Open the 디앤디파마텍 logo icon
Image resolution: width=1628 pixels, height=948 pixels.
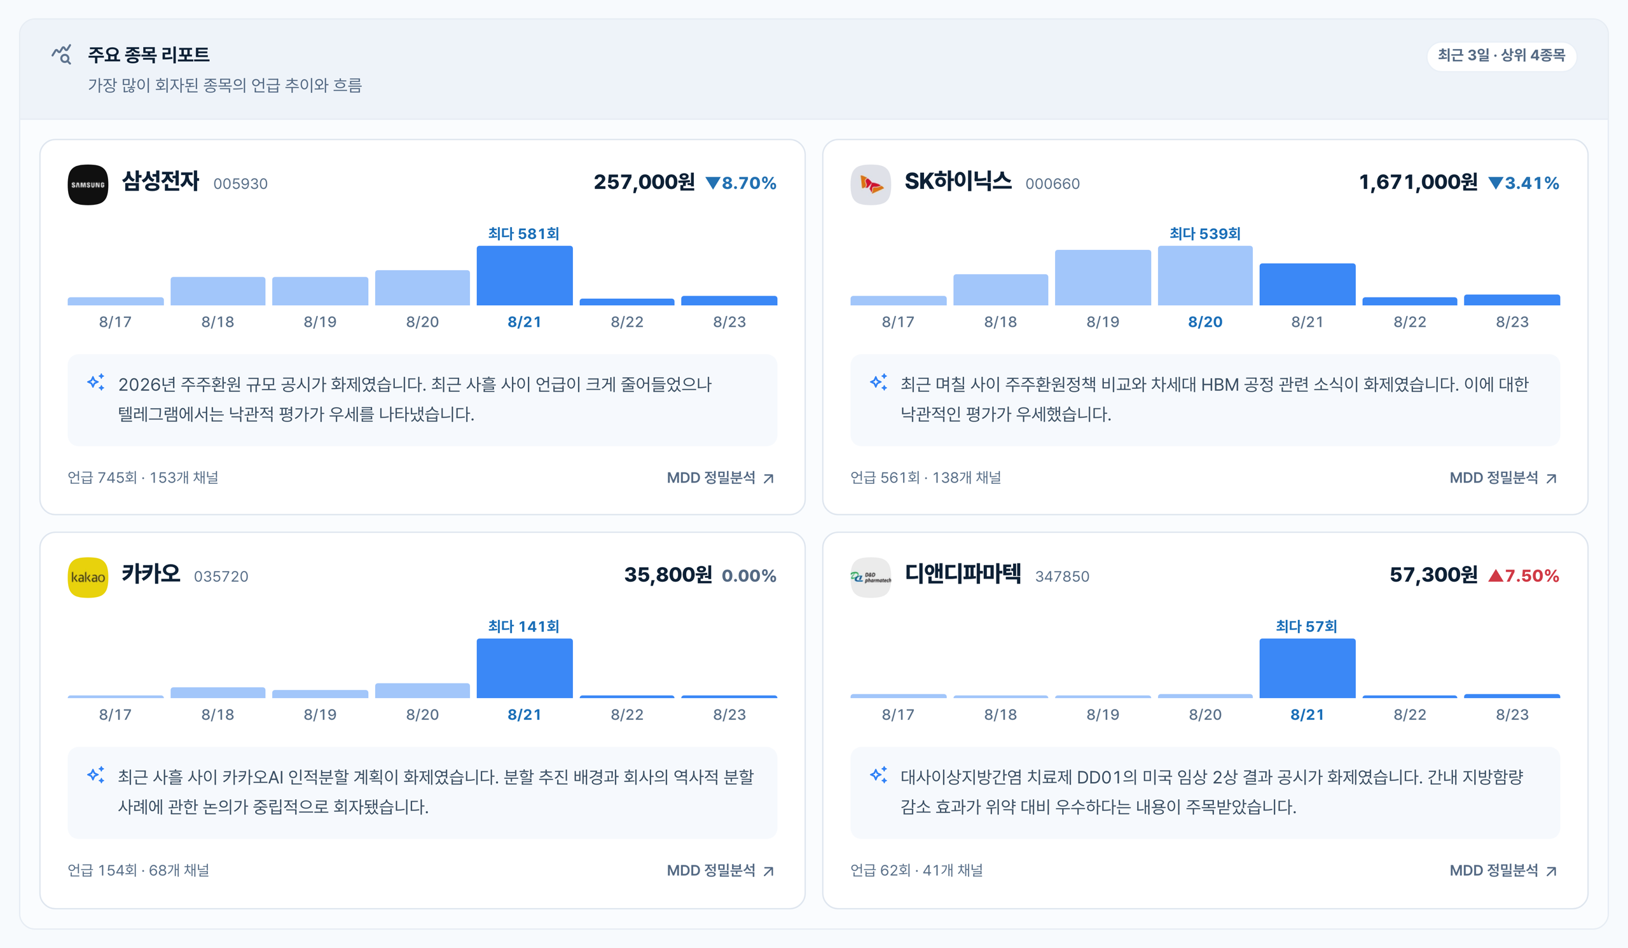tap(871, 577)
